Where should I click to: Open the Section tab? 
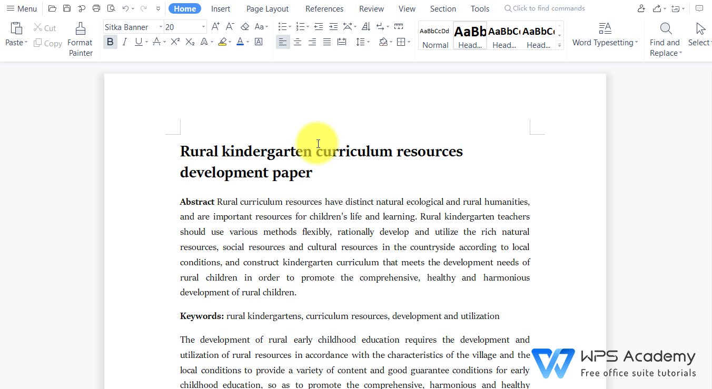(443, 9)
